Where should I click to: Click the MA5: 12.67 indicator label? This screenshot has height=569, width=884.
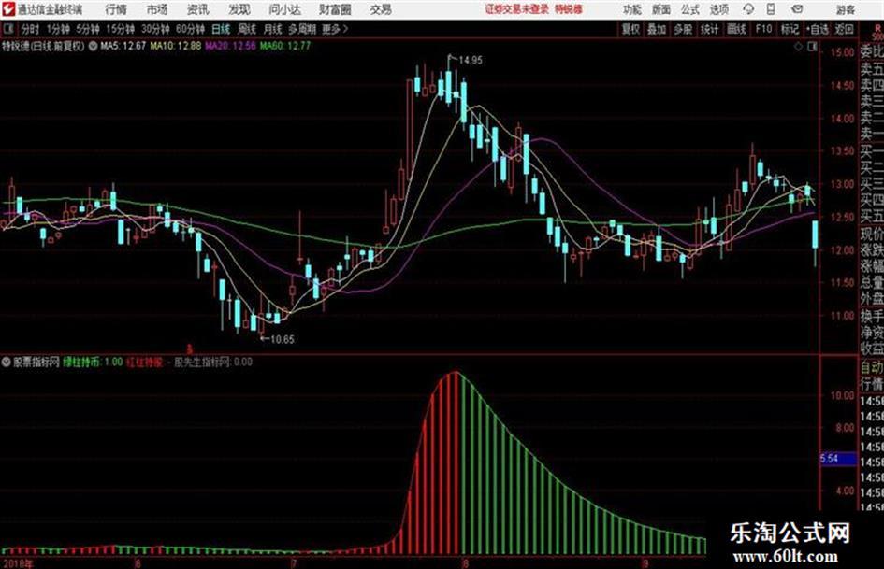pyautogui.click(x=123, y=46)
